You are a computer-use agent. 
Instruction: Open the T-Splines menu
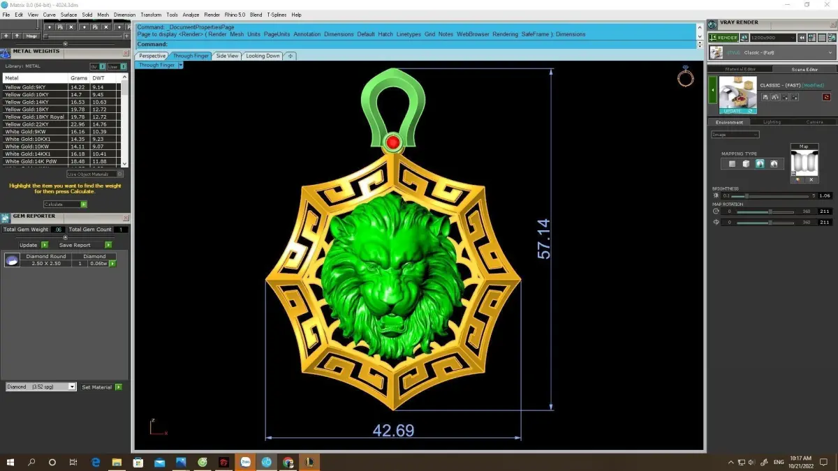(x=277, y=15)
